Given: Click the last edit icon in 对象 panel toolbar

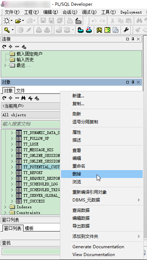Looking at the screenshot, I should [x=37, y=98].
